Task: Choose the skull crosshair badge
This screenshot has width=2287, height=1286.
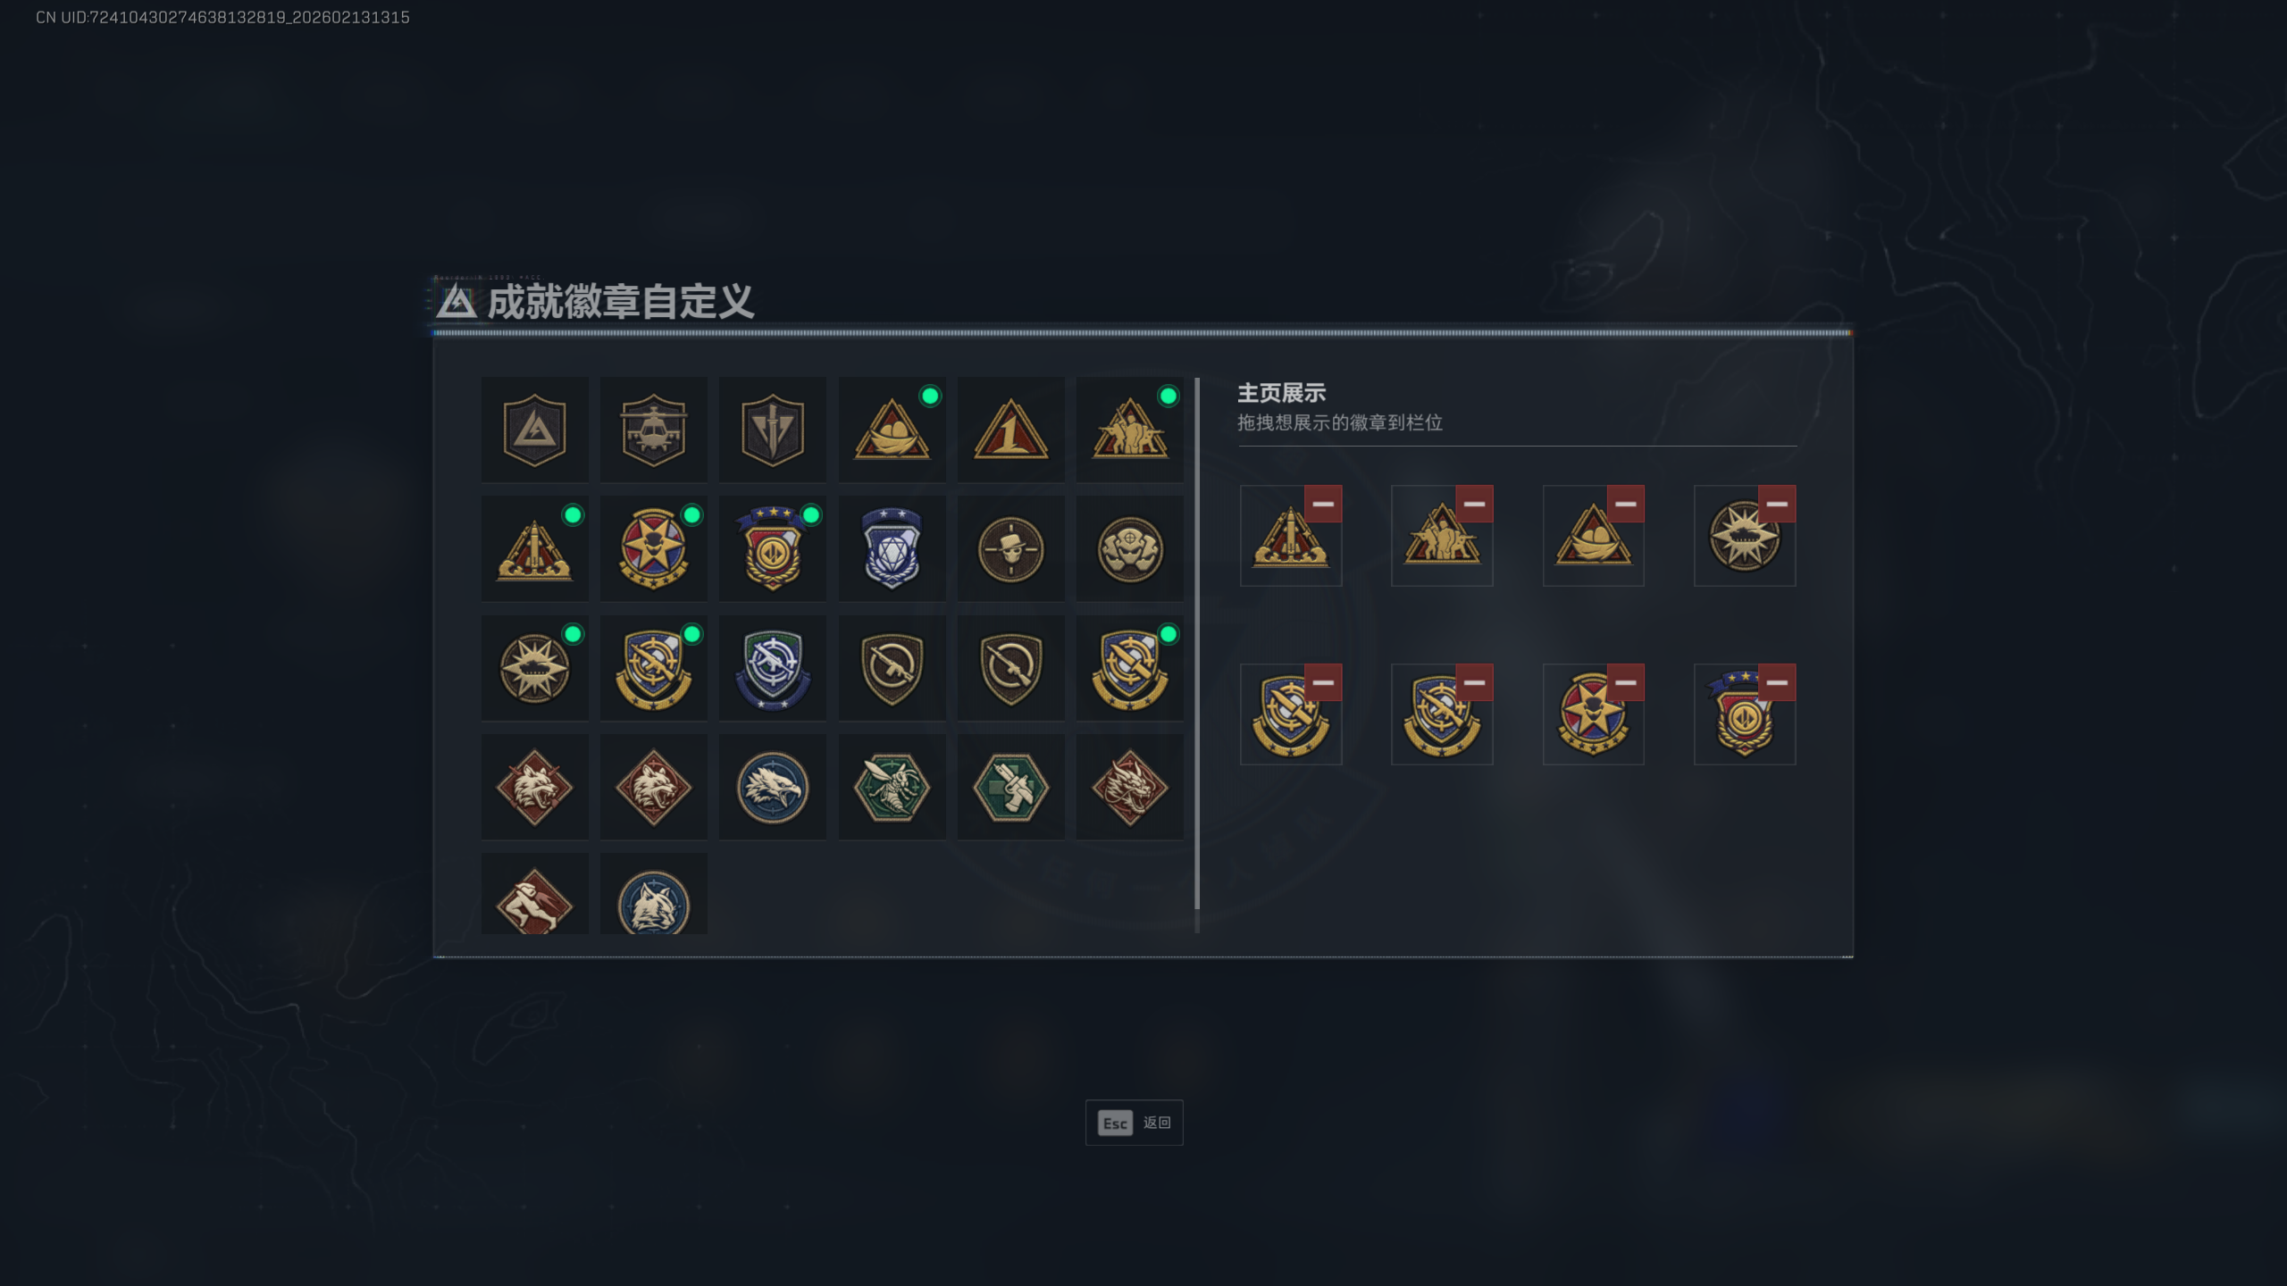Action: coord(1010,548)
